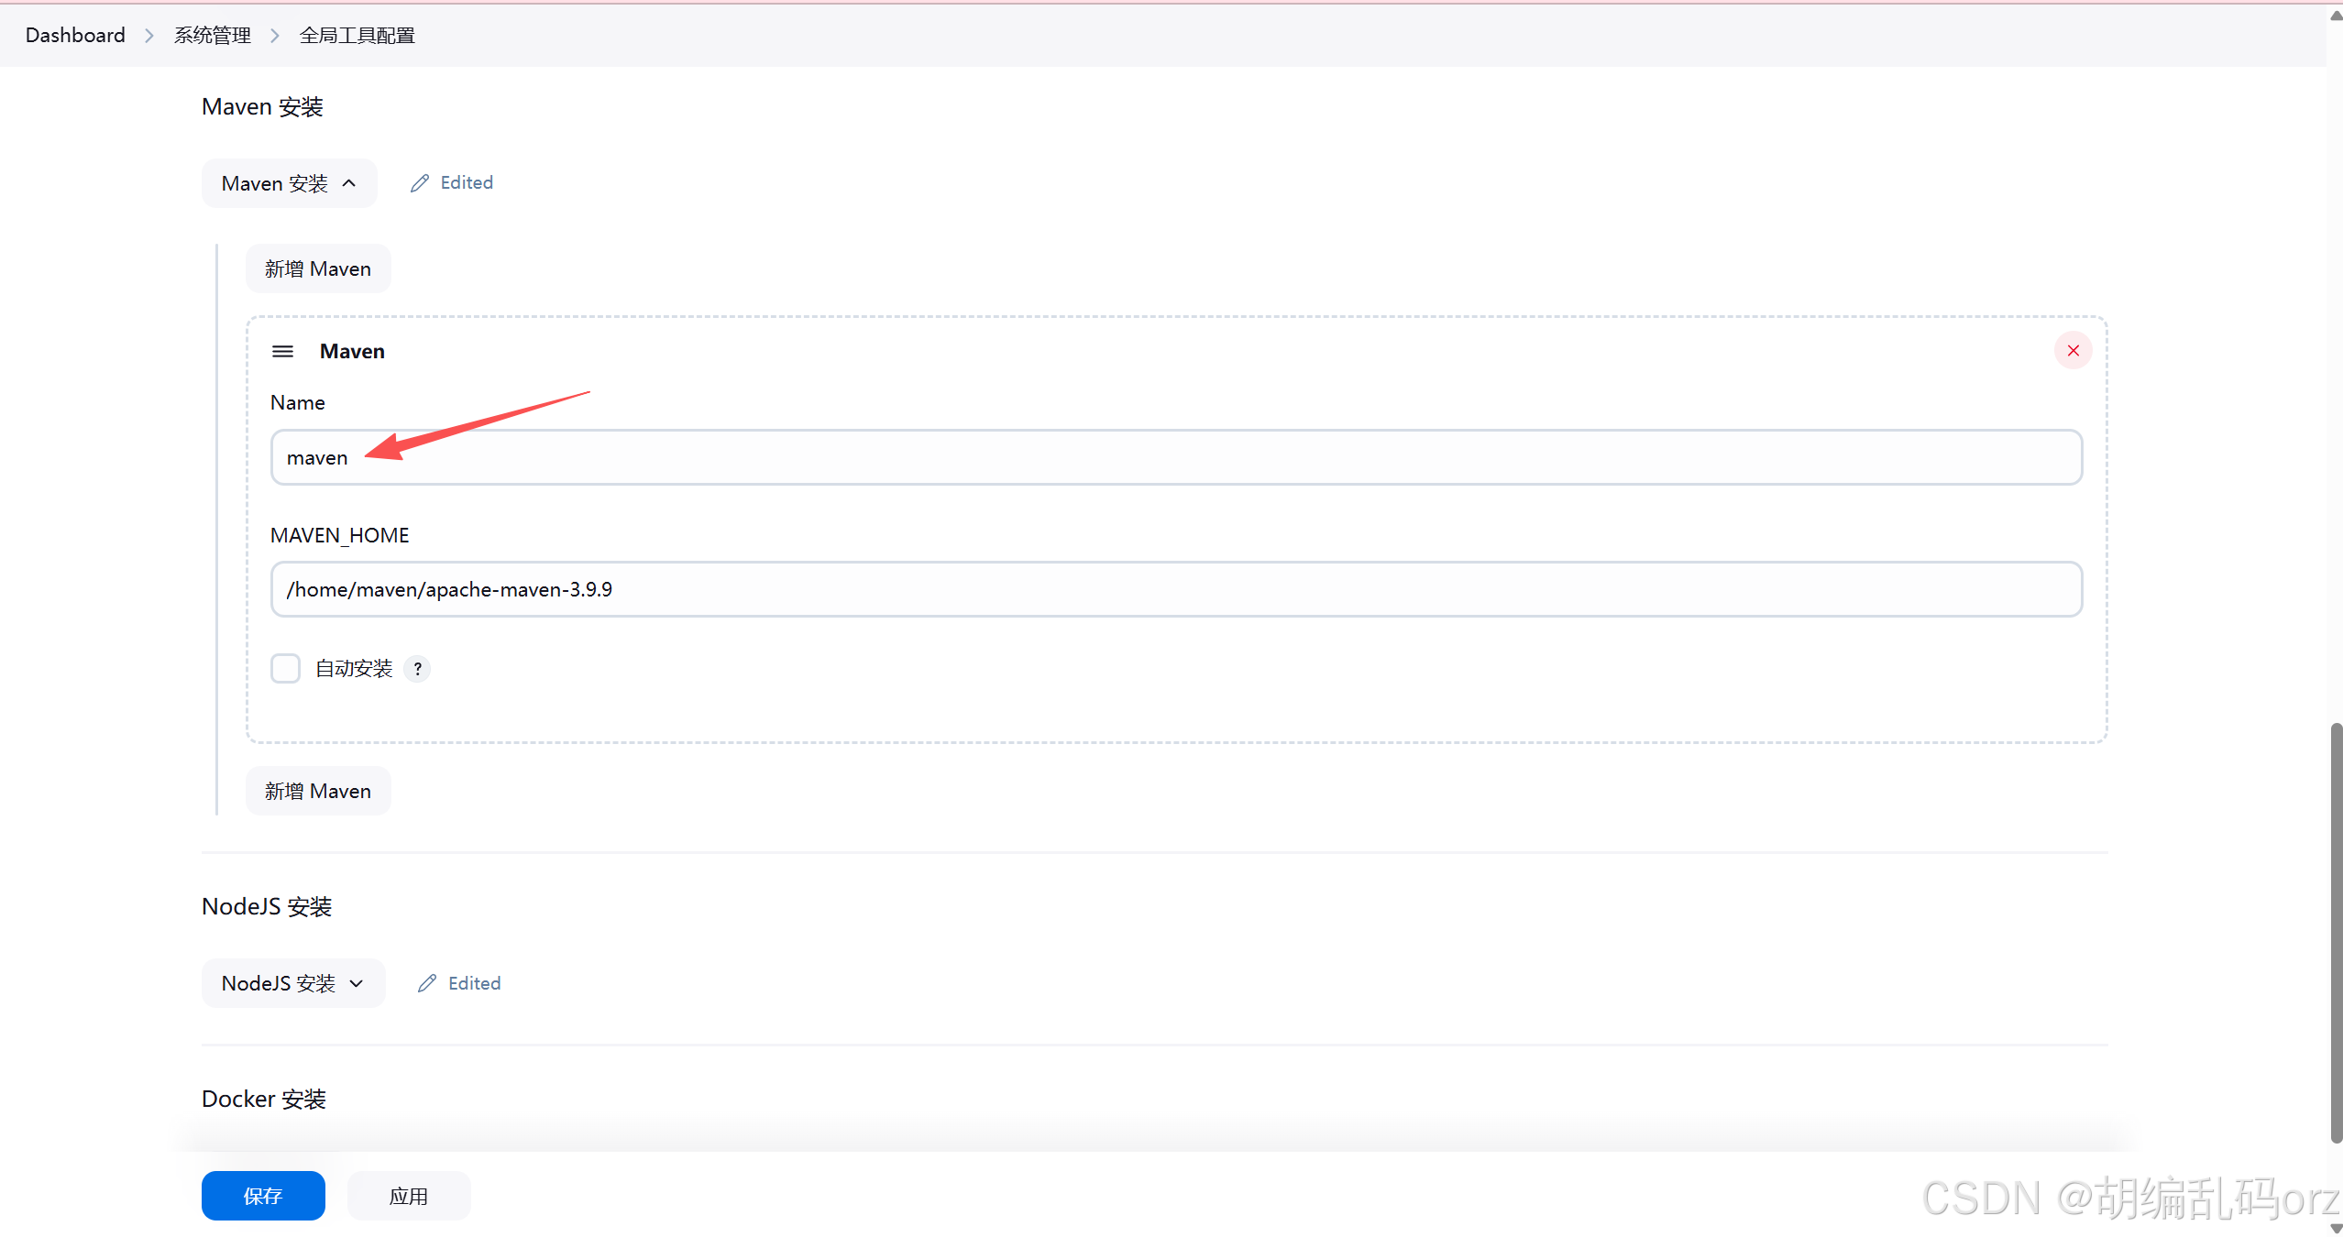
Task: Click the top 新增 Maven button
Action: tap(318, 268)
